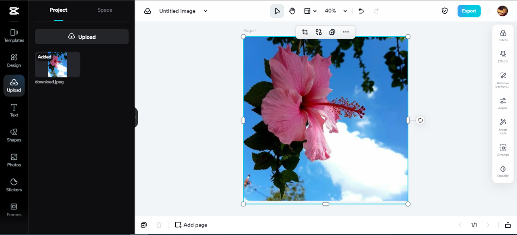Switch to the Space tab

tap(105, 10)
